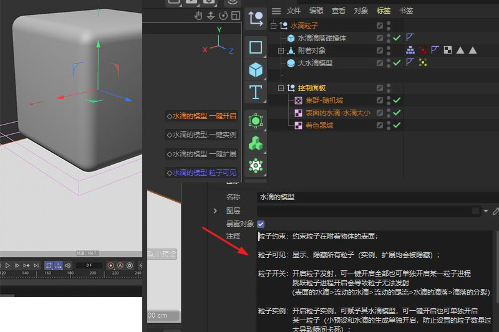This screenshot has width=499, height=332.
Task: Expand the 附着对象 tree node
Action: [281, 50]
